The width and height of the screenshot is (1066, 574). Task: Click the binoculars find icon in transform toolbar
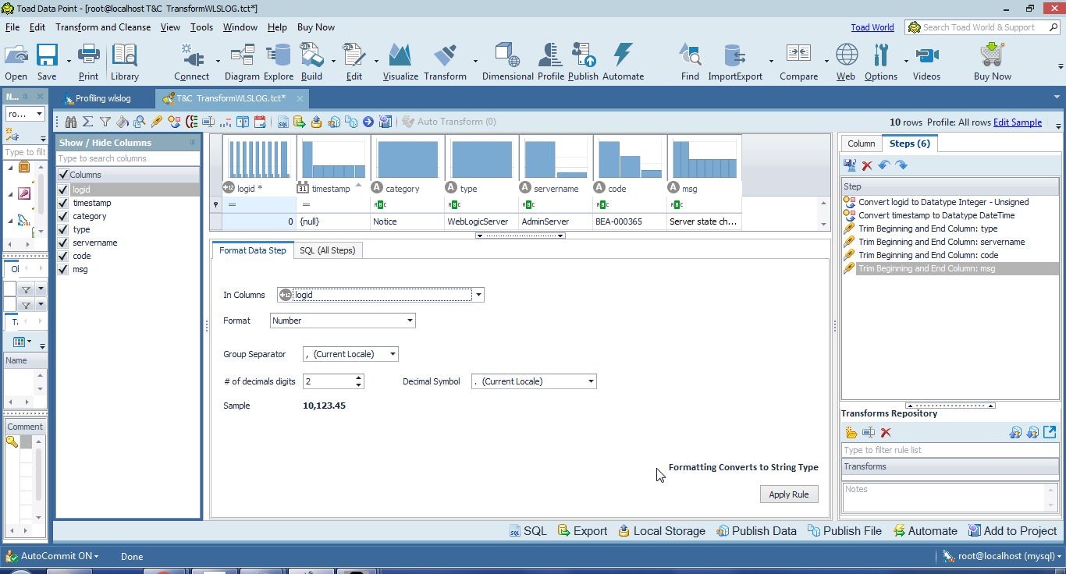coord(71,122)
